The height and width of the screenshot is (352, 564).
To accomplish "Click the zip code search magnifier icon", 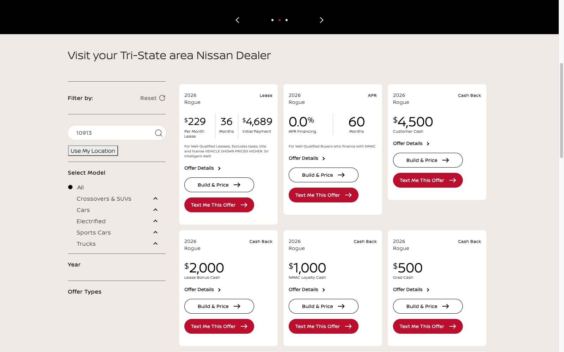I will point(158,133).
